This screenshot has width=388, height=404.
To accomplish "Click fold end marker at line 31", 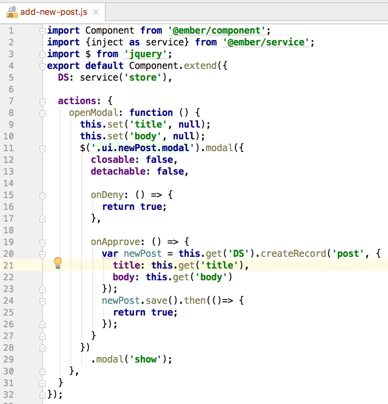I will (x=43, y=383).
